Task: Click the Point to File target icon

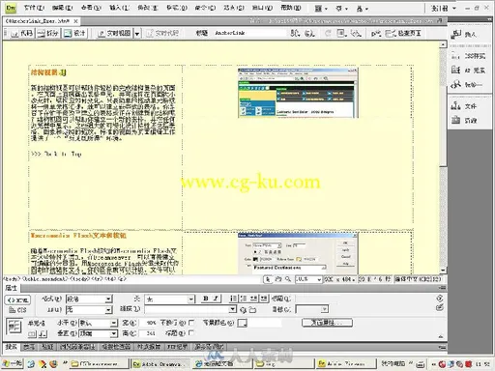Action: (x=244, y=310)
